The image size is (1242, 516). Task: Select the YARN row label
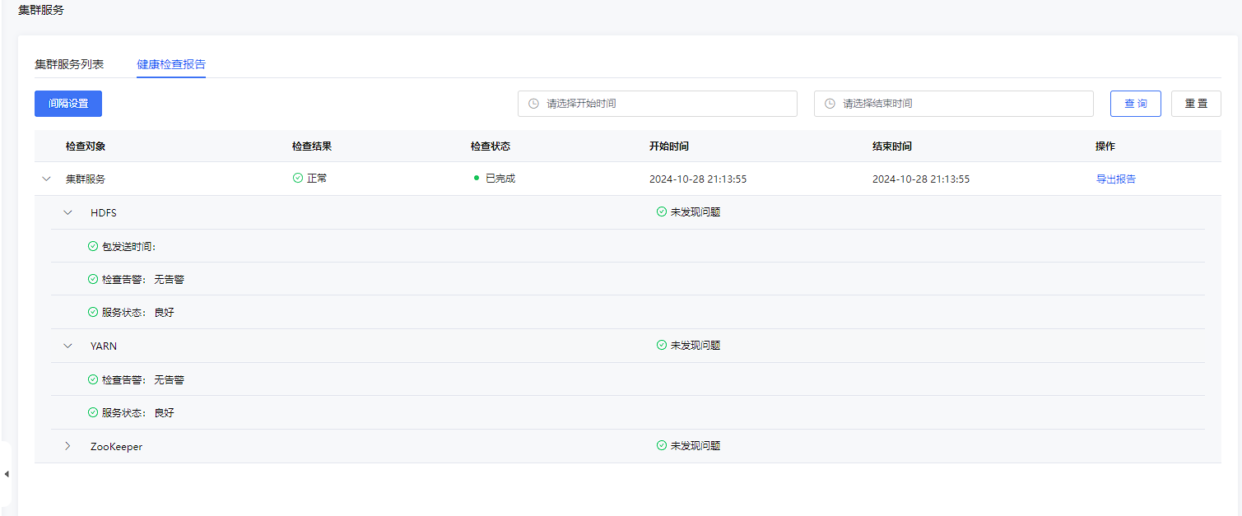click(104, 346)
